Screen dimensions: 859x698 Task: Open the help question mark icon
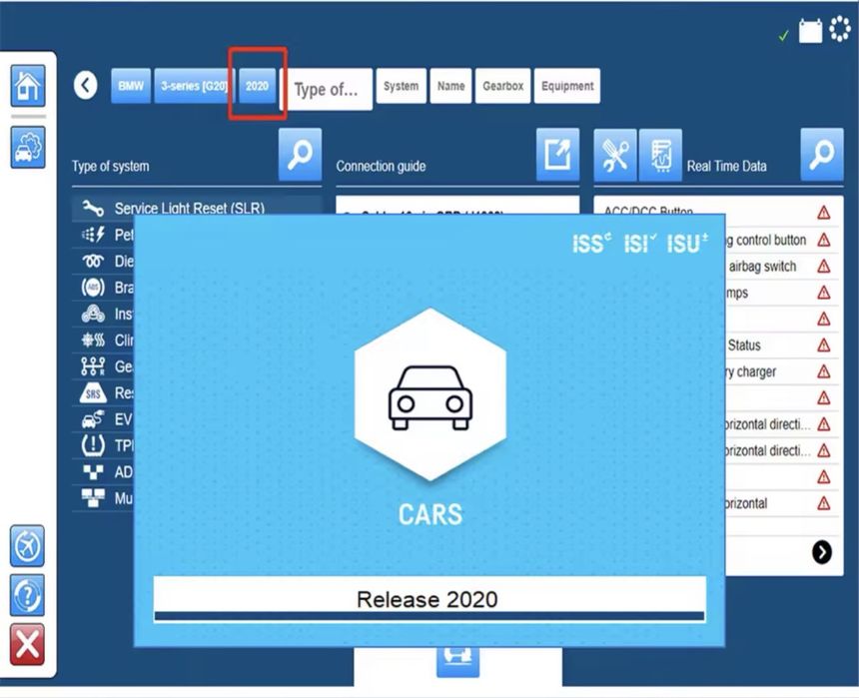[x=27, y=595]
